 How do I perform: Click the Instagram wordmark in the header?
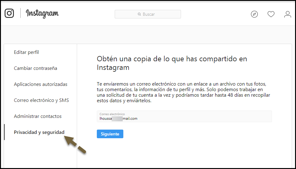point(42,14)
